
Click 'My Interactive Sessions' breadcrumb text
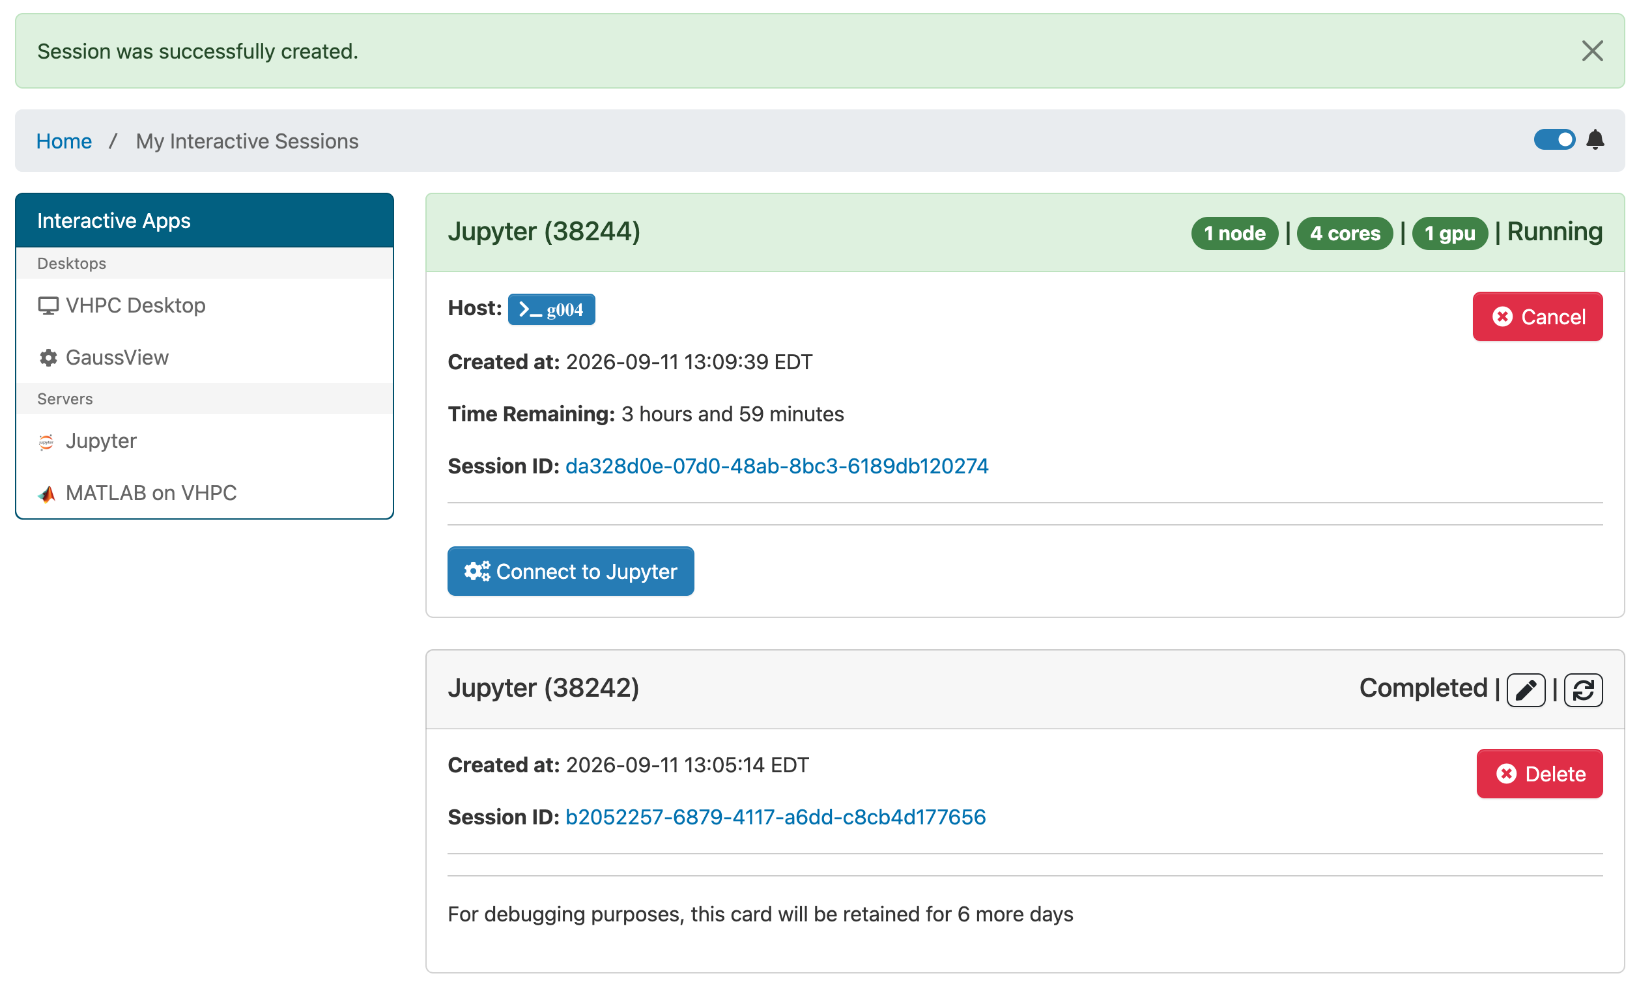point(248,141)
